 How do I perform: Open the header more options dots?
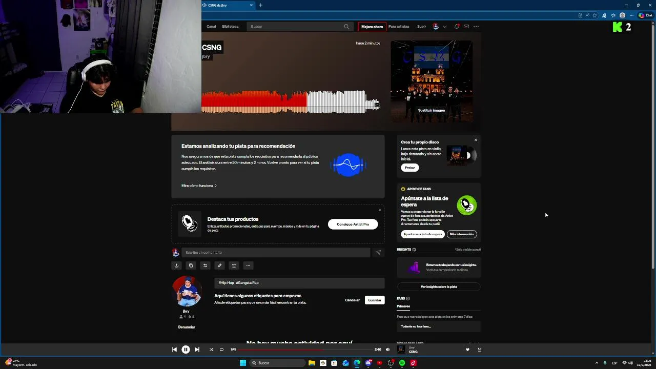476,26
